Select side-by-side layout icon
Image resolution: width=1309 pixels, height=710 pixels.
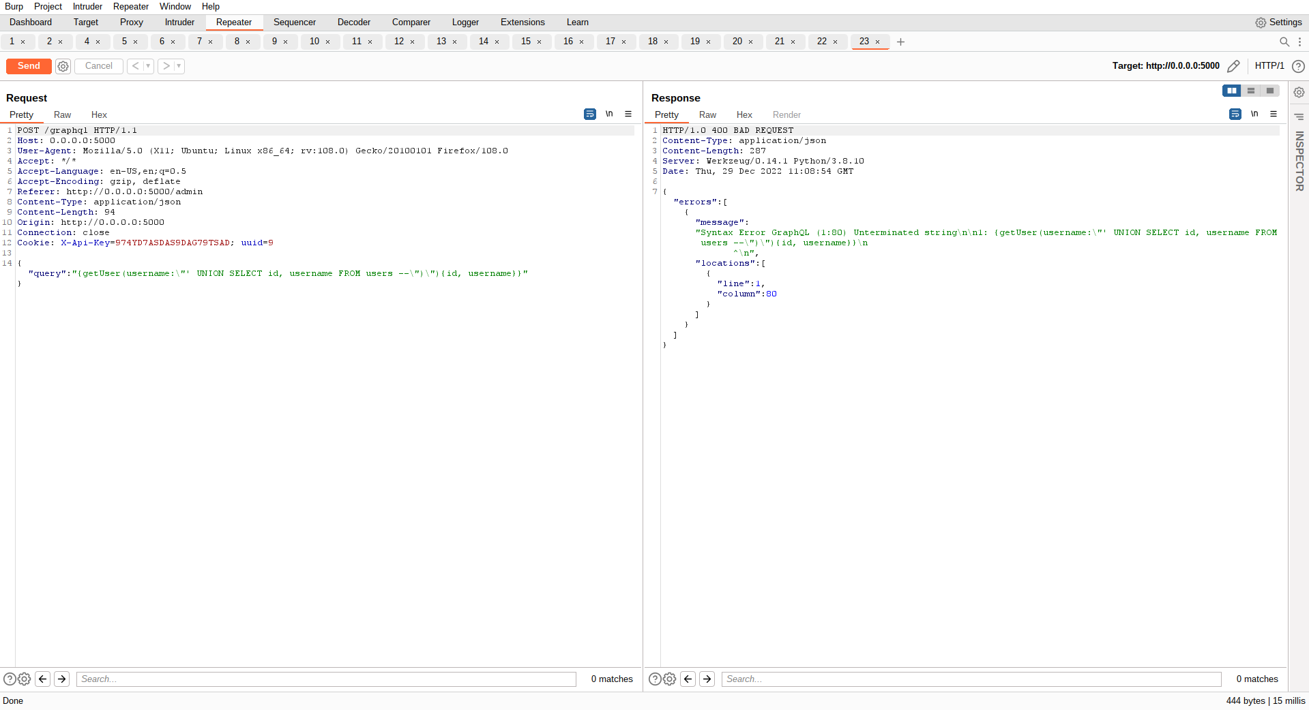[1232, 91]
